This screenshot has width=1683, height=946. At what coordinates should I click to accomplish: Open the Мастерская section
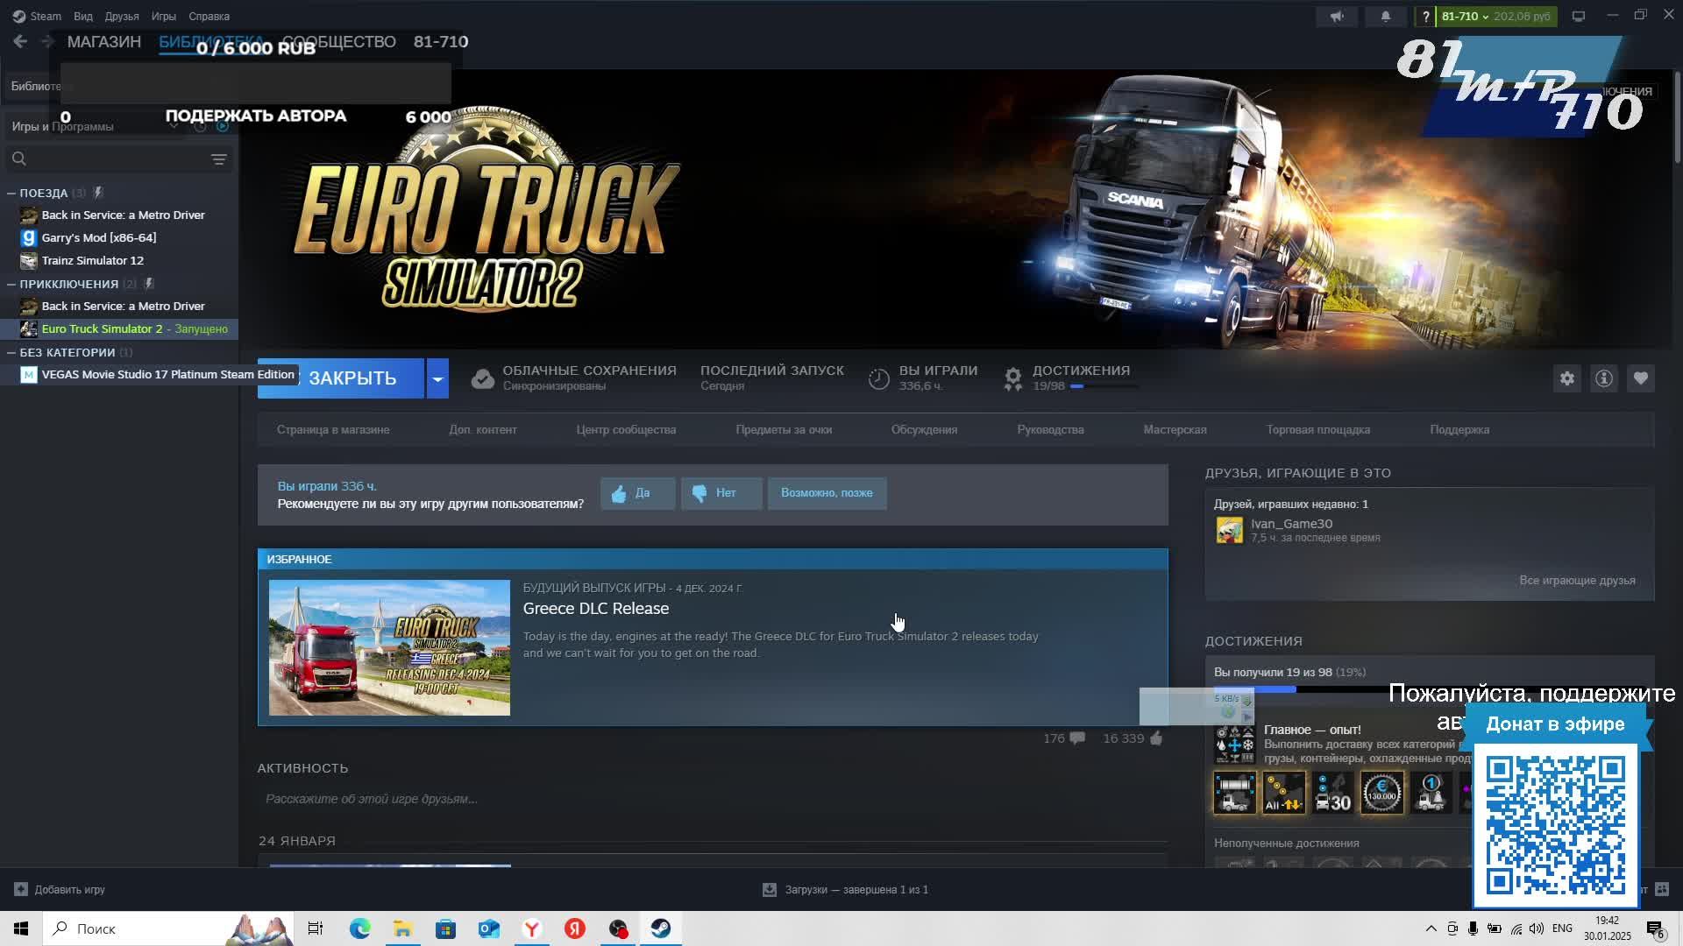[1175, 429]
